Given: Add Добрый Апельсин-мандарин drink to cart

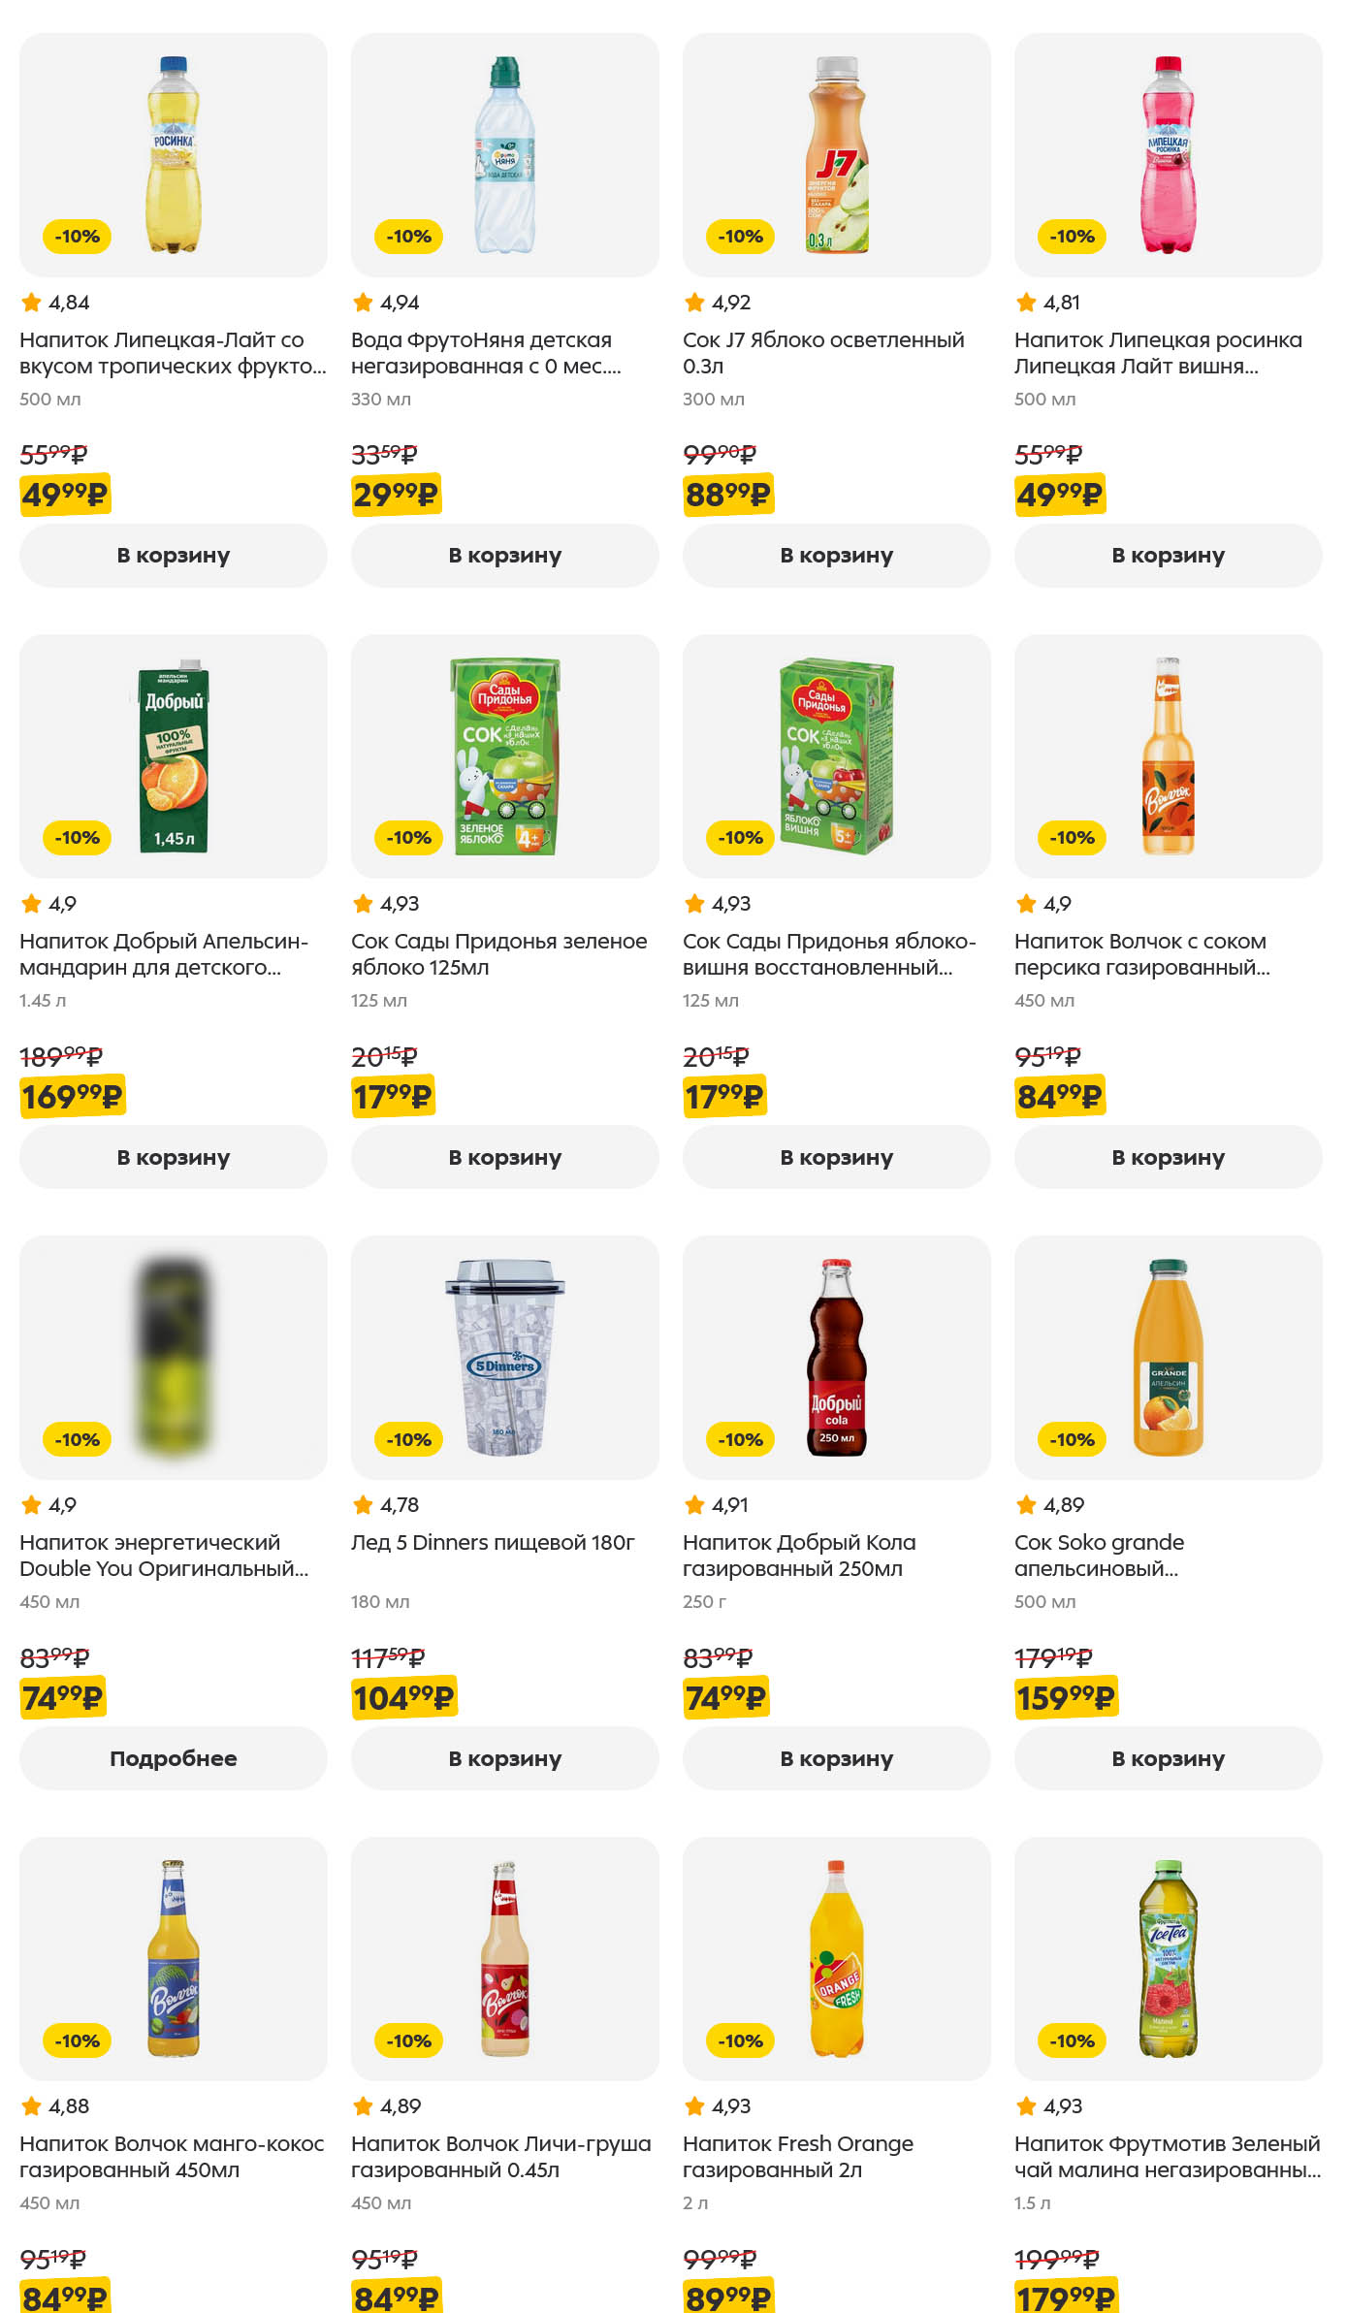Looking at the screenshot, I should coord(173,1157).
